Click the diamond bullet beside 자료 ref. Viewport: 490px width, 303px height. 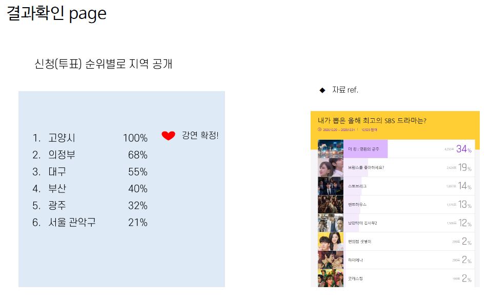[322, 90]
